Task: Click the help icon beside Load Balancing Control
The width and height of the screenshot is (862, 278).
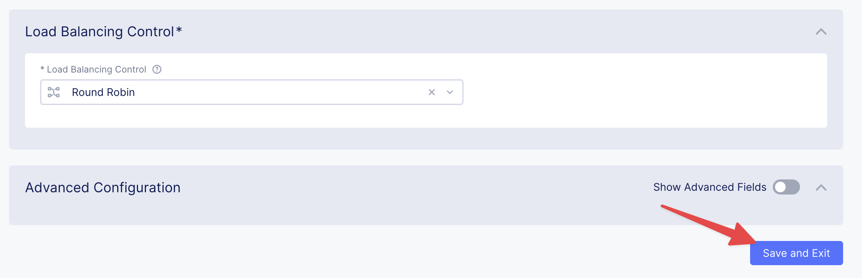Action: point(157,69)
